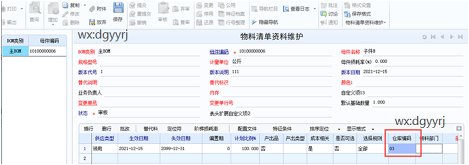The height and width of the screenshot is (165, 469).
Task: Click the 弃审 (Unaudit) toolbar icon
Action: tap(176, 9)
